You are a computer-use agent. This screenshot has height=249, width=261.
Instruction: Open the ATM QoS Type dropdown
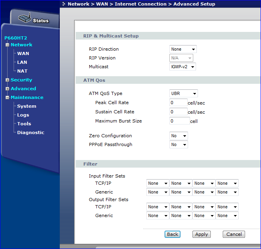(184, 93)
